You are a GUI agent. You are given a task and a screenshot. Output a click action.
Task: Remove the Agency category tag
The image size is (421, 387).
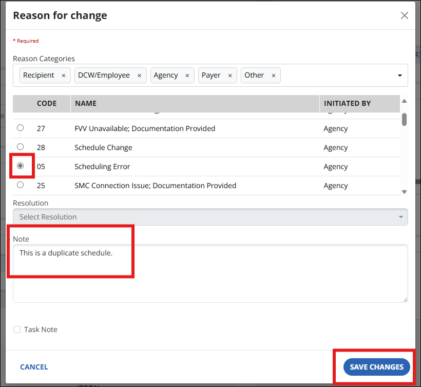coord(187,76)
